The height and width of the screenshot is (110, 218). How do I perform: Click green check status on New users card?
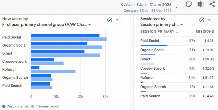[110, 20]
